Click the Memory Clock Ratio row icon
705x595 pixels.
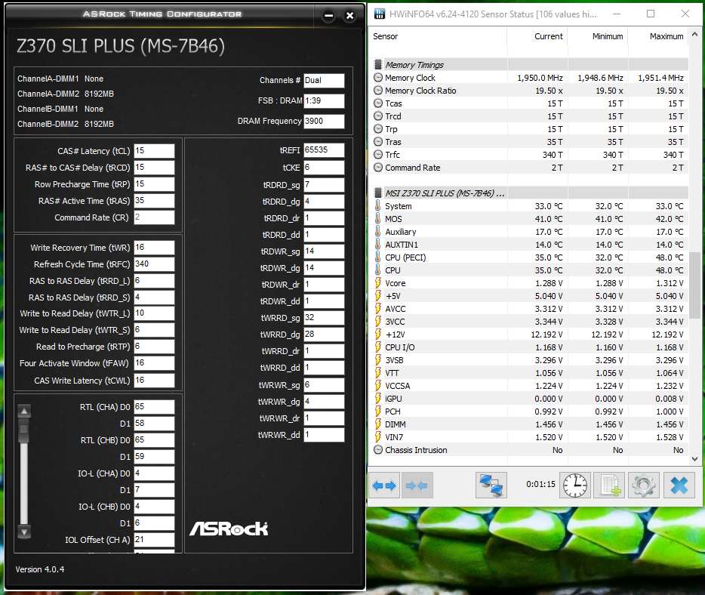[x=378, y=91]
